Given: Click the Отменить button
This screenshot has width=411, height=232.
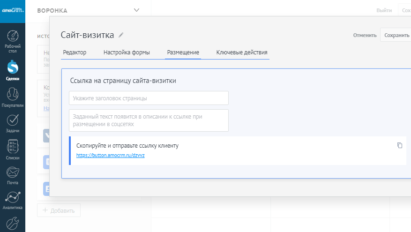Looking at the screenshot, I should (x=365, y=35).
